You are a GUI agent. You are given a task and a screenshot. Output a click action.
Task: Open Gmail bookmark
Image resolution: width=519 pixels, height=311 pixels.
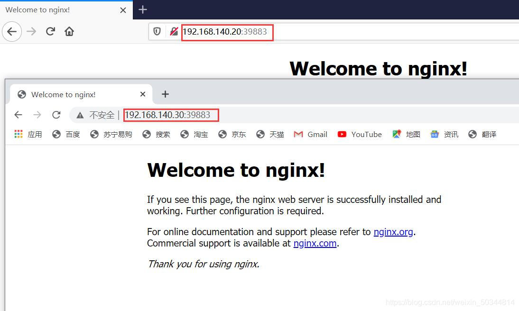point(310,134)
